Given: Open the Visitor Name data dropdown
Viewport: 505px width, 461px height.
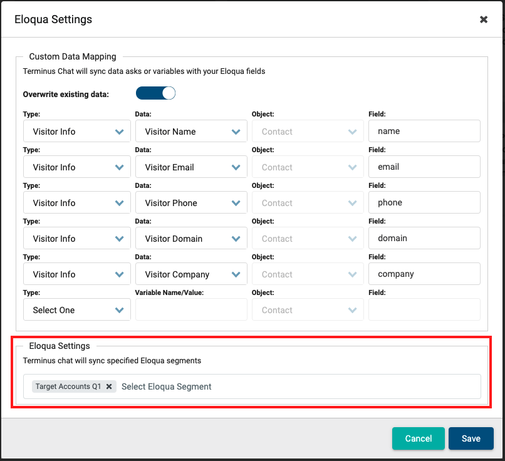Looking at the screenshot, I should click(x=191, y=131).
